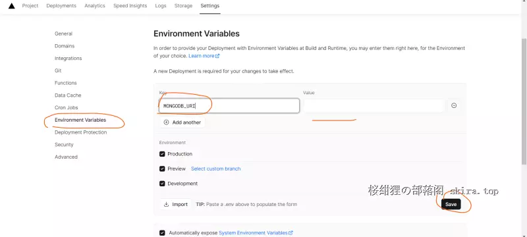This screenshot has height=237, width=527.
Task: Click the Vercel triangle logo
Action: coord(11,6)
